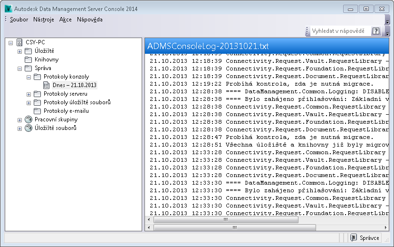Click the upper horizontal scrollbar thumb in the log
The width and height of the screenshot is (394, 247).
[226, 219]
